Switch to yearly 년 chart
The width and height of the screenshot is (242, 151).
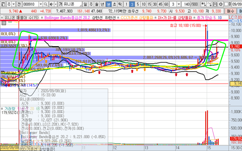pyautogui.click(x=103, y=4)
